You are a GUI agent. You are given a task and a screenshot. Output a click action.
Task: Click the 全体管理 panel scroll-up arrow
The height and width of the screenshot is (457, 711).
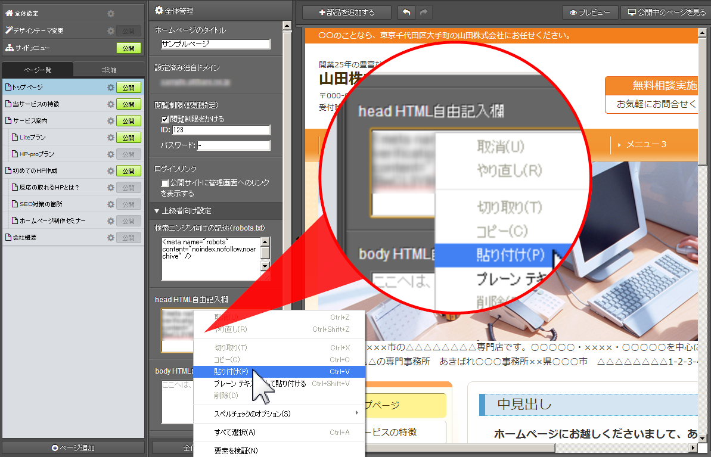tap(287, 26)
